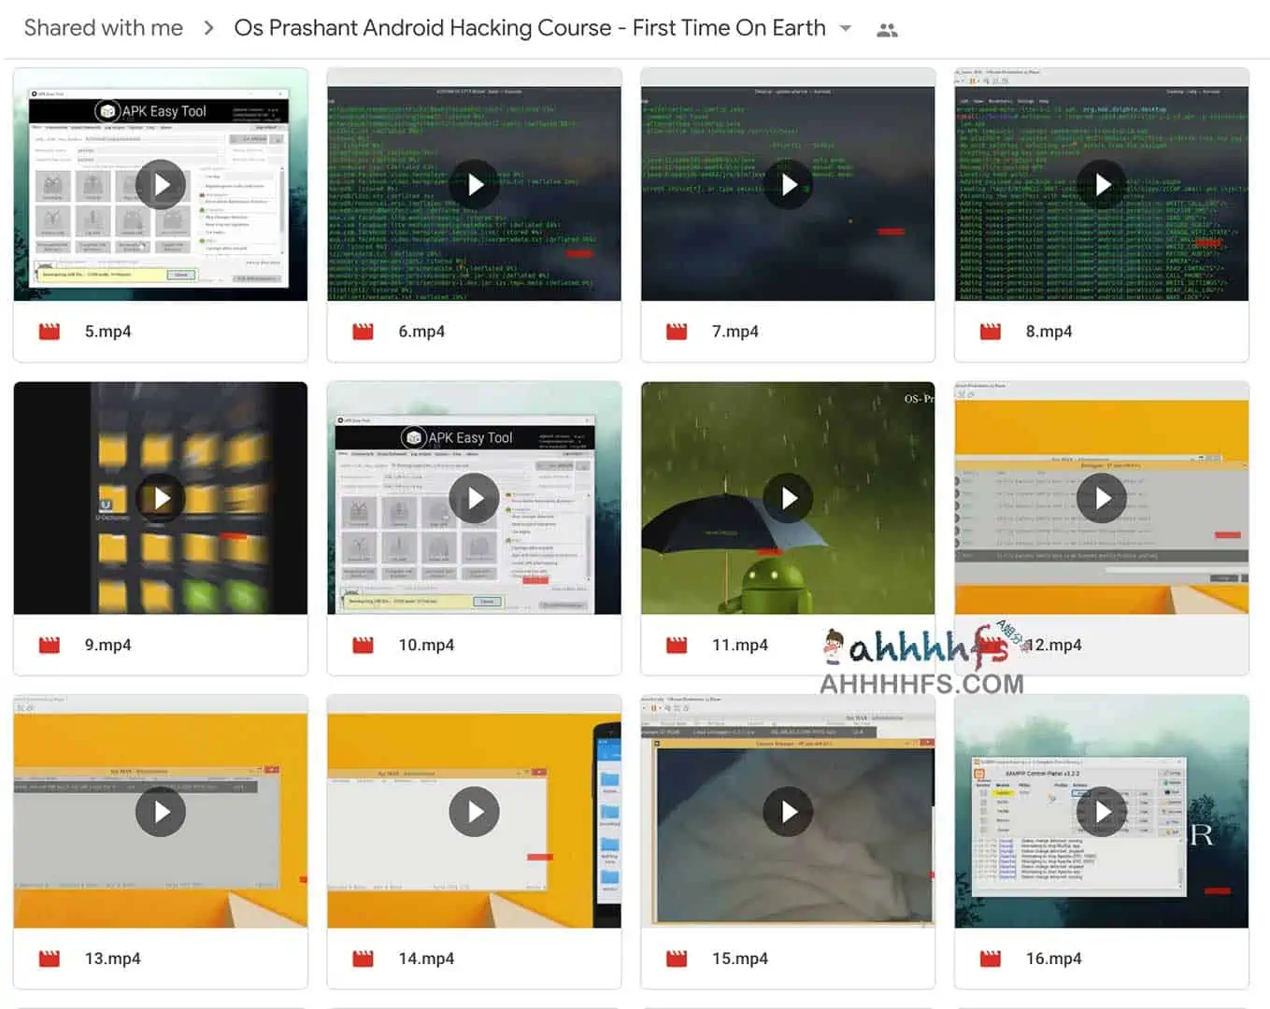Screen dimensions: 1270x1009
Task: Play the 9.mp4 blurred folders video
Action: click(x=161, y=498)
